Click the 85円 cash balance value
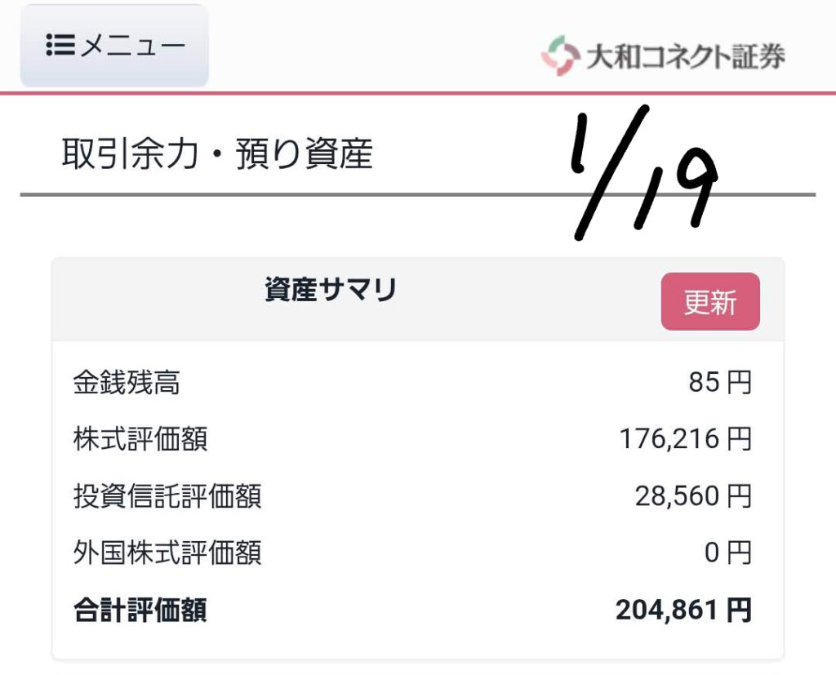Screen dimensions: 836x675 click(719, 382)
